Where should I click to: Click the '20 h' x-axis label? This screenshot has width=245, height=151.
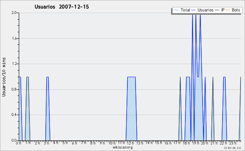[x=205, y=143]
